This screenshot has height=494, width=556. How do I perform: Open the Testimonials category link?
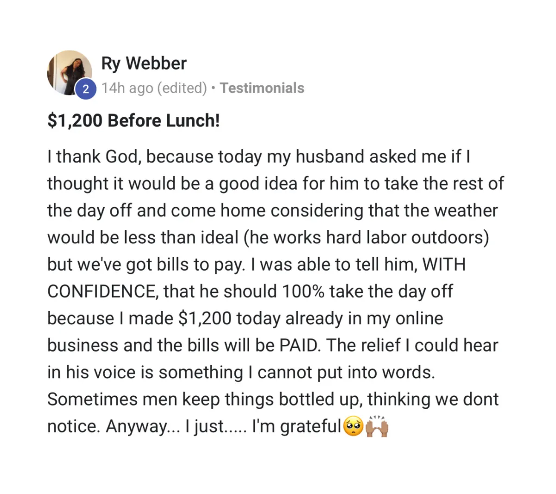coord(262,88)
